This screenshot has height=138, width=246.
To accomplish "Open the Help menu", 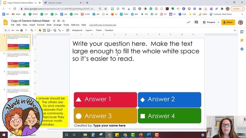I will [x=84, y=25].
